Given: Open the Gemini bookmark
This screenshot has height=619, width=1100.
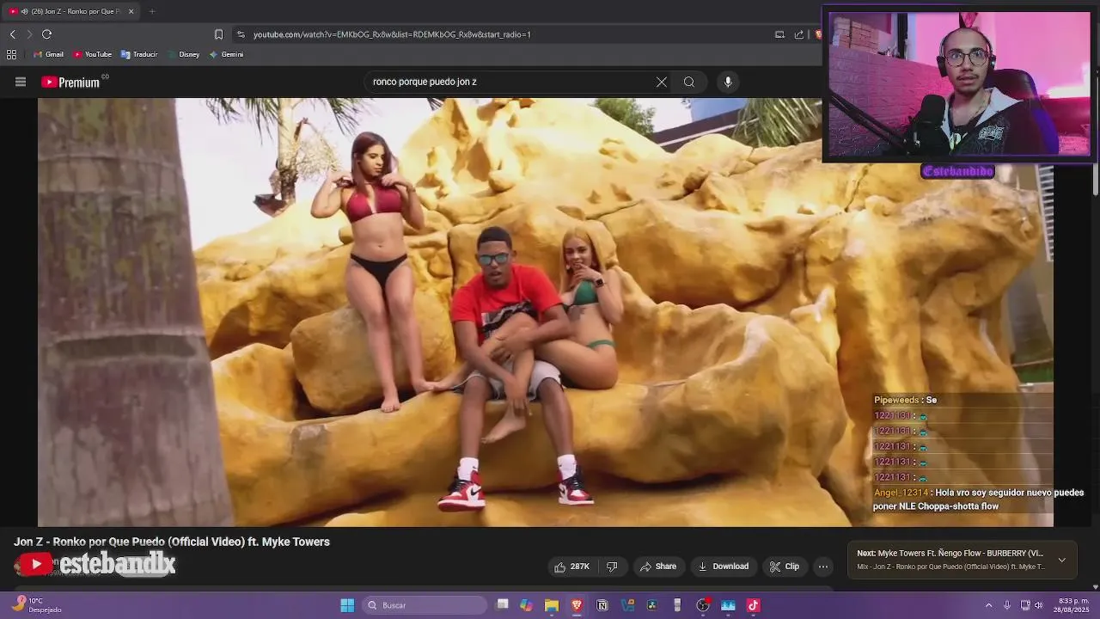Looking at the screenshot, I should tap(227, 54).
